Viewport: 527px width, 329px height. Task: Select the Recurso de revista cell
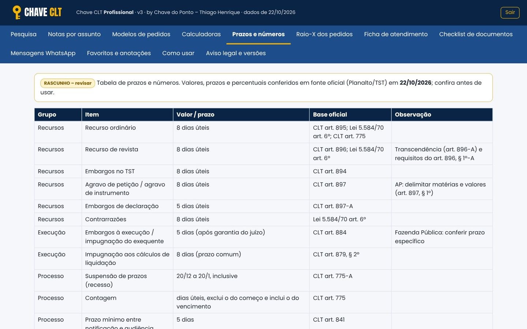pos(127,154)
